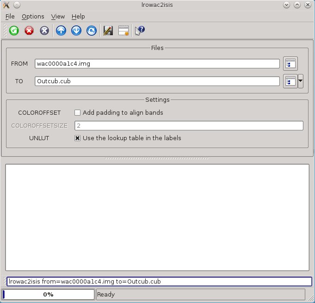315x303 pixels.
Task: Click the FROM field containing wac0000a1c4.img
Action: pyautogui.click(x=157, y=64)
